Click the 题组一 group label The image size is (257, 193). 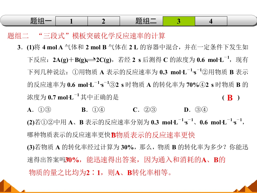point(41,21)
